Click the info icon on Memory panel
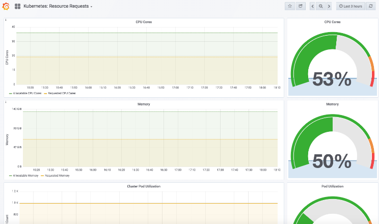 (6, 102)
